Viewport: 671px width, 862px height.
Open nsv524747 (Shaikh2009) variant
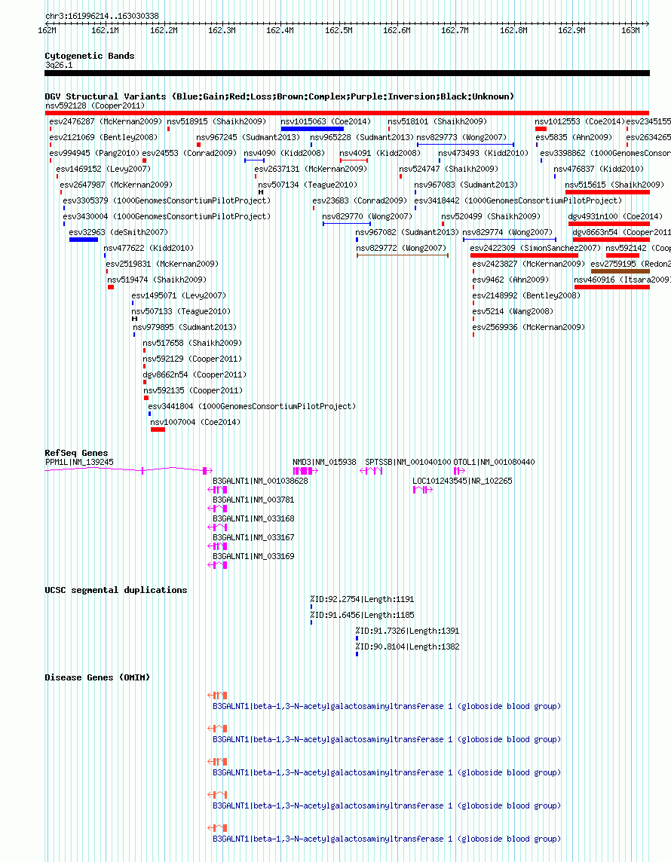449,170
